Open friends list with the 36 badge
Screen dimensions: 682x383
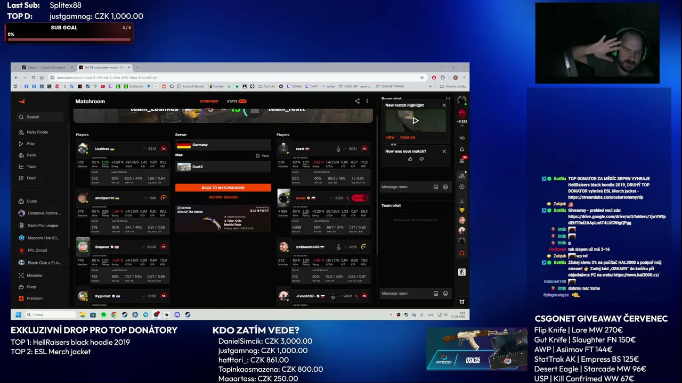462,160
